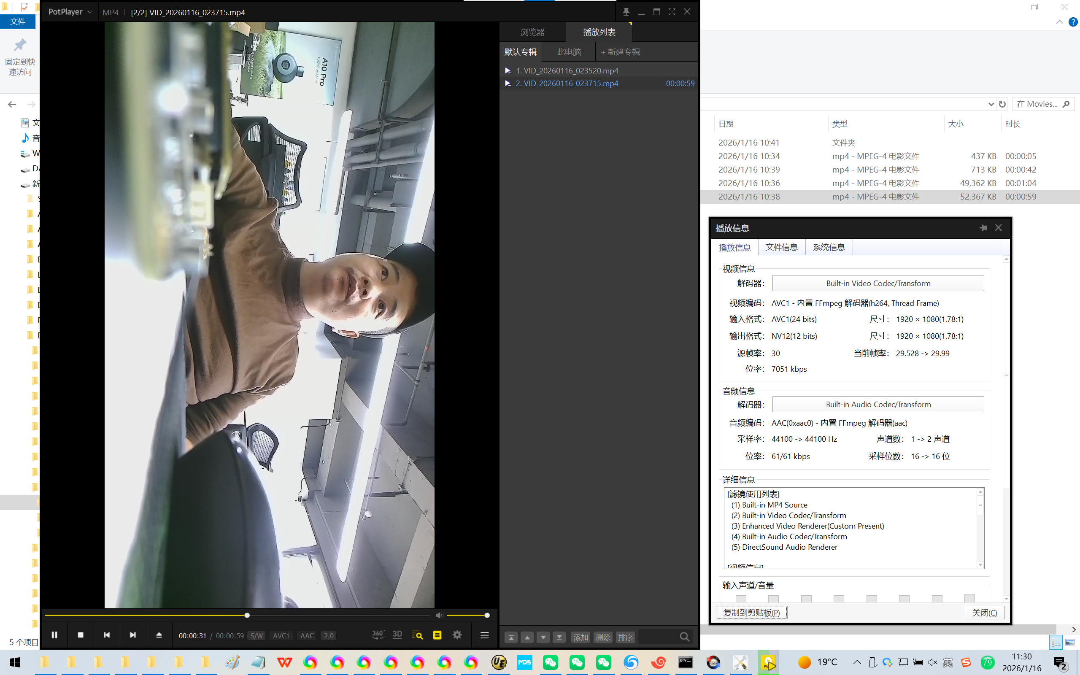Click the stop playback button
Screen dimensions: 1080x675
(x=80, y=635)
